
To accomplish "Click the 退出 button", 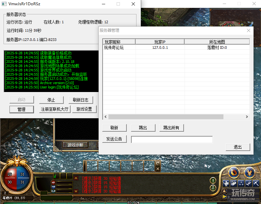I will click(238, 147).
